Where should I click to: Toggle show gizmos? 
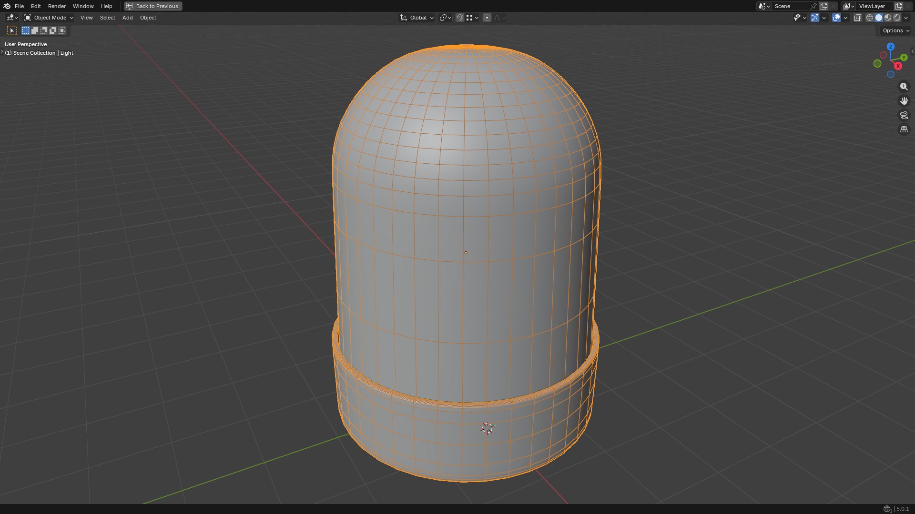tap(815, 18)
